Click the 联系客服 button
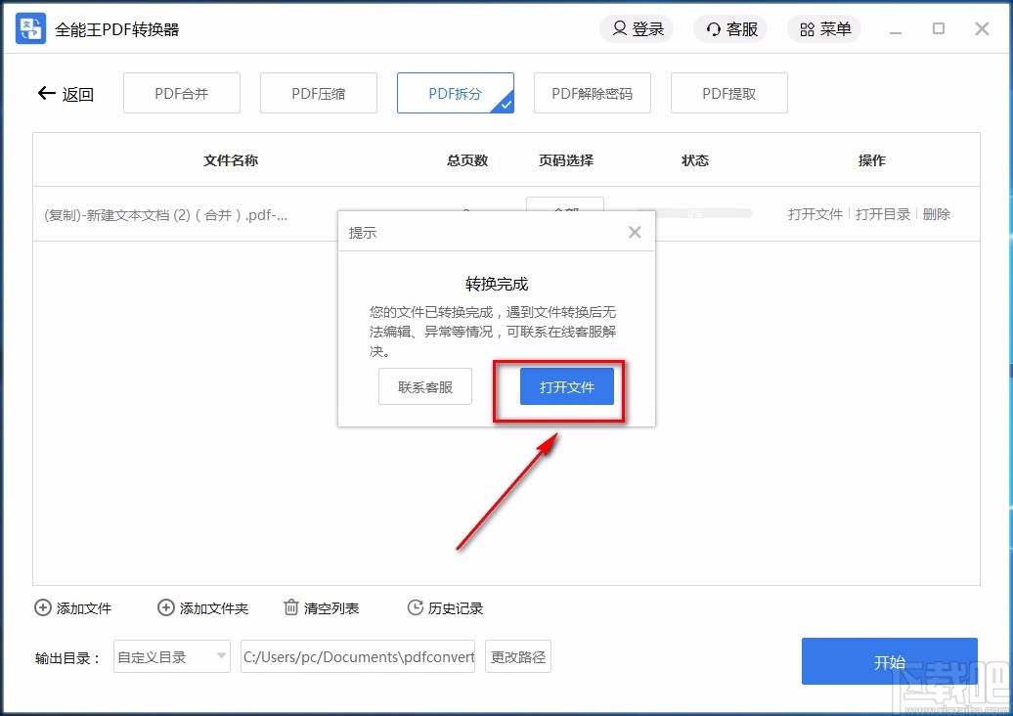The image size is (1013, 716). pos(424,386)
